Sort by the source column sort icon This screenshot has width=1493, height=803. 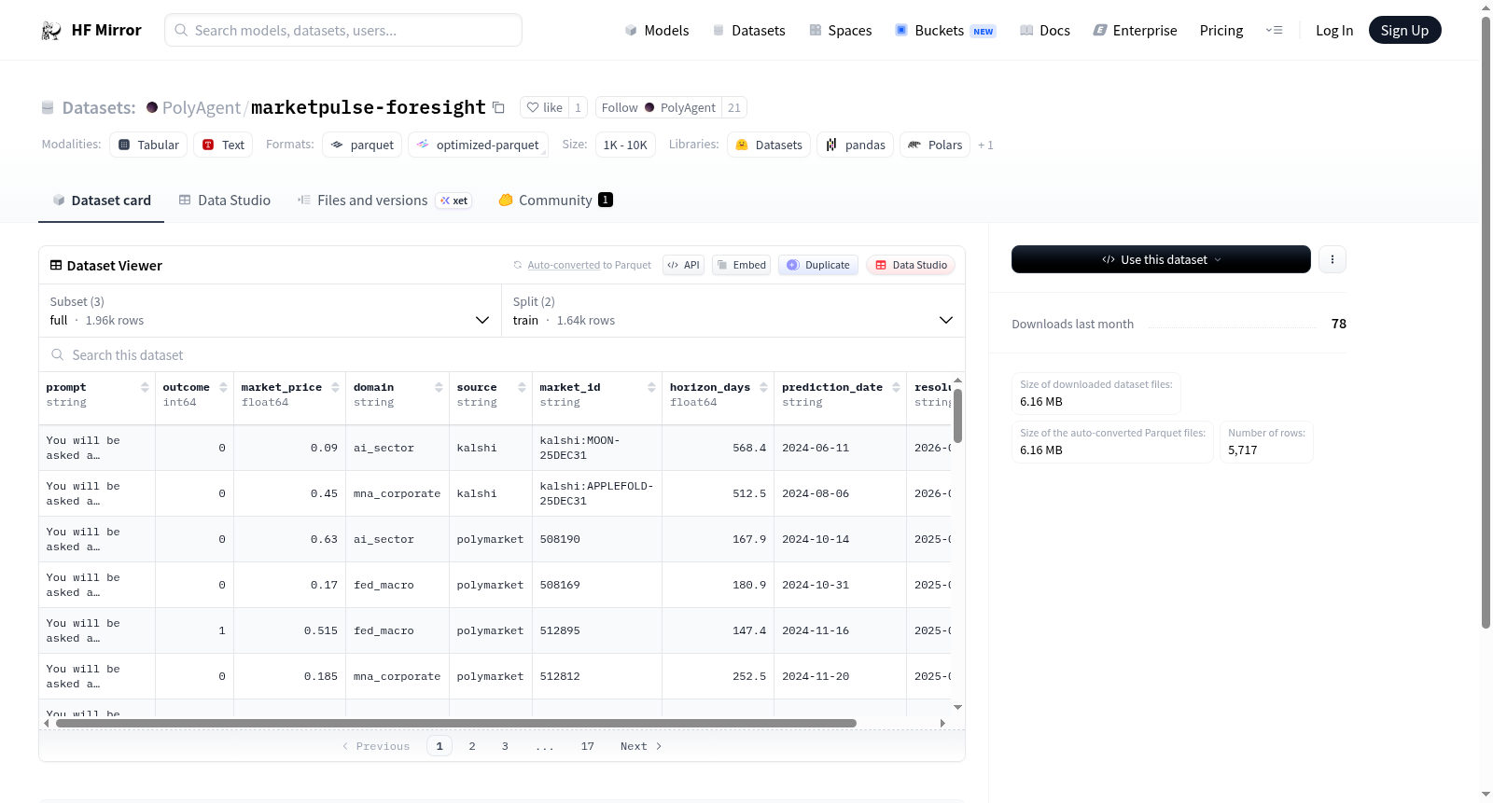click(522, 387)
